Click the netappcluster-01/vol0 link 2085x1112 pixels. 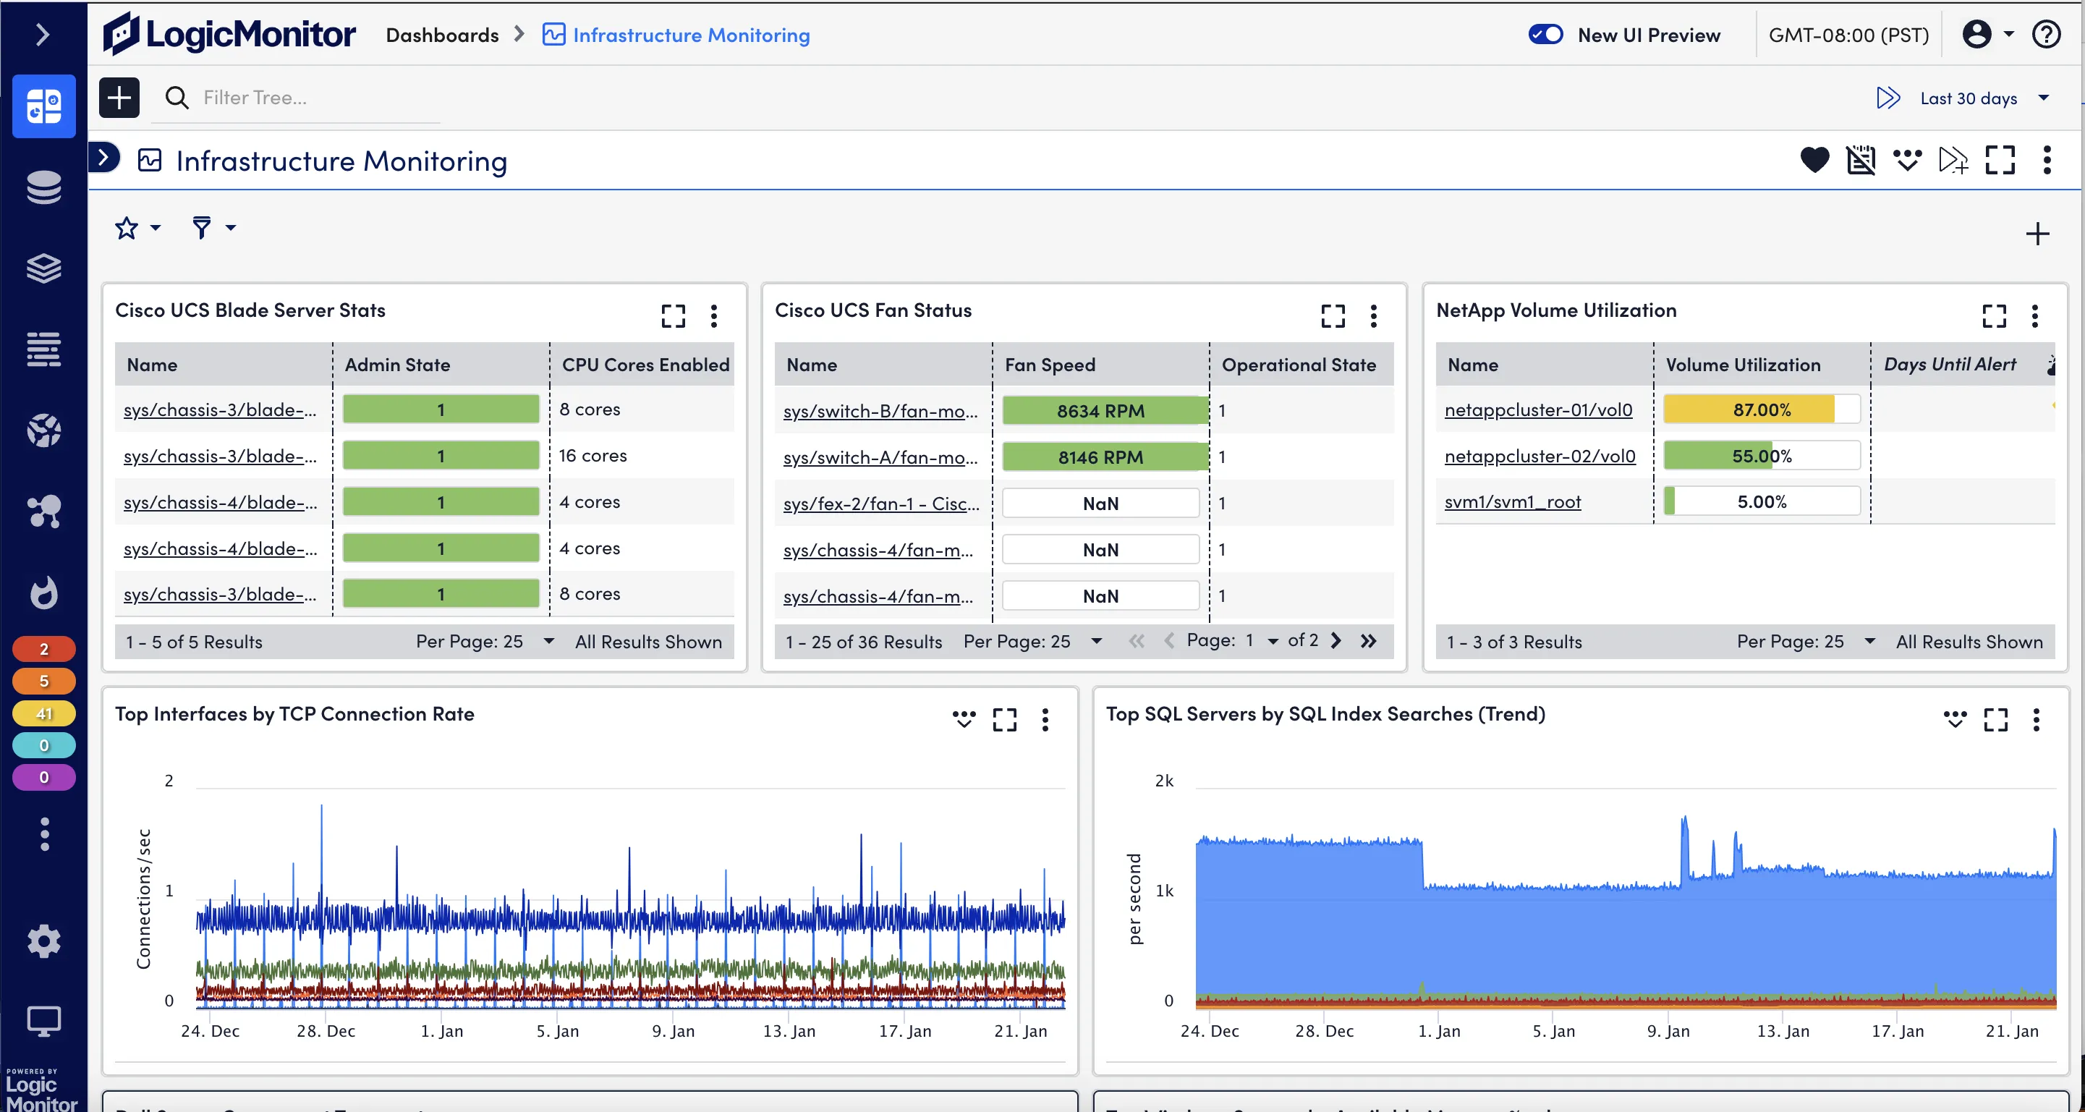pos(1539,409)
